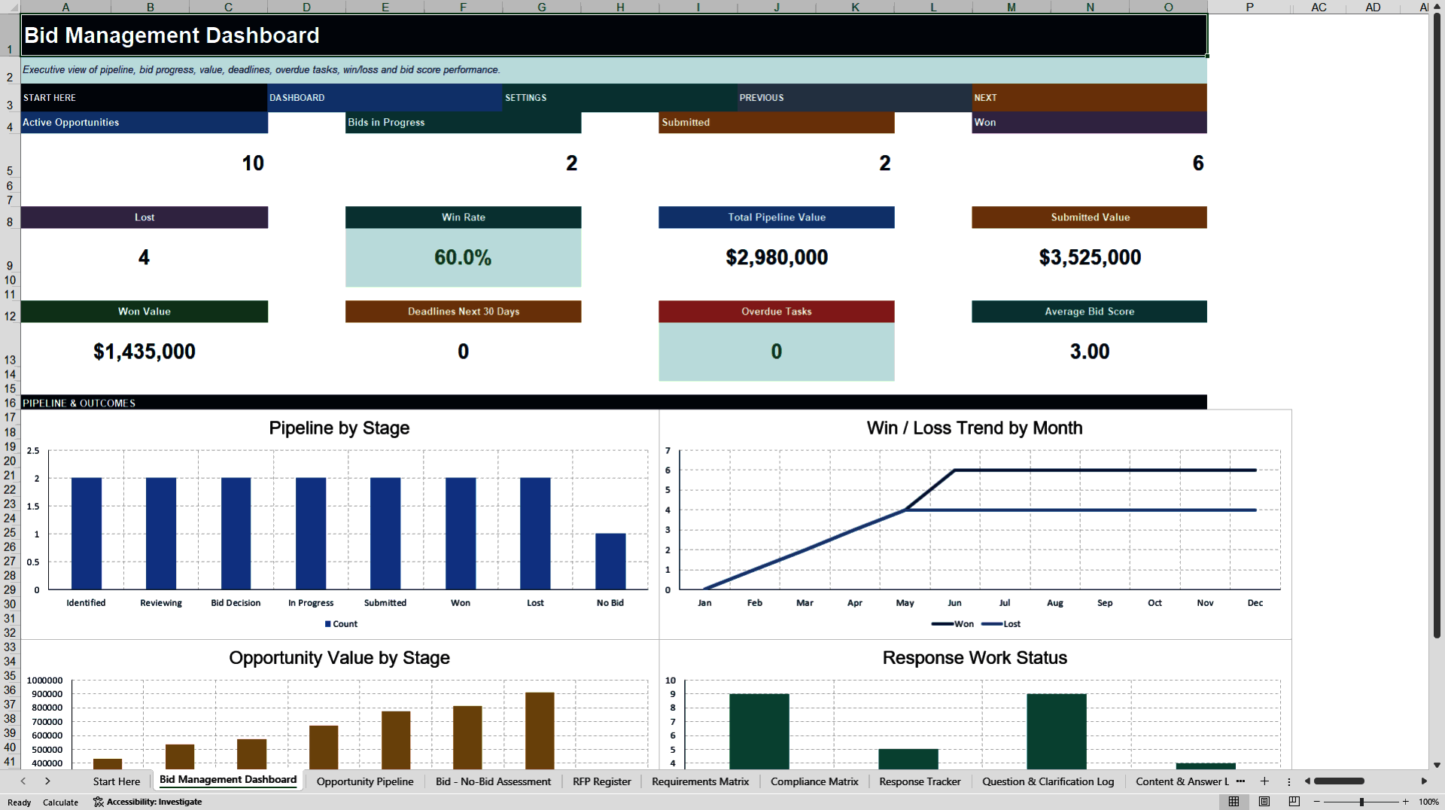Click DASHBOARD navigation button
Image resolution: width=1445 pixels, height=810 pixels.
[385, 98]
